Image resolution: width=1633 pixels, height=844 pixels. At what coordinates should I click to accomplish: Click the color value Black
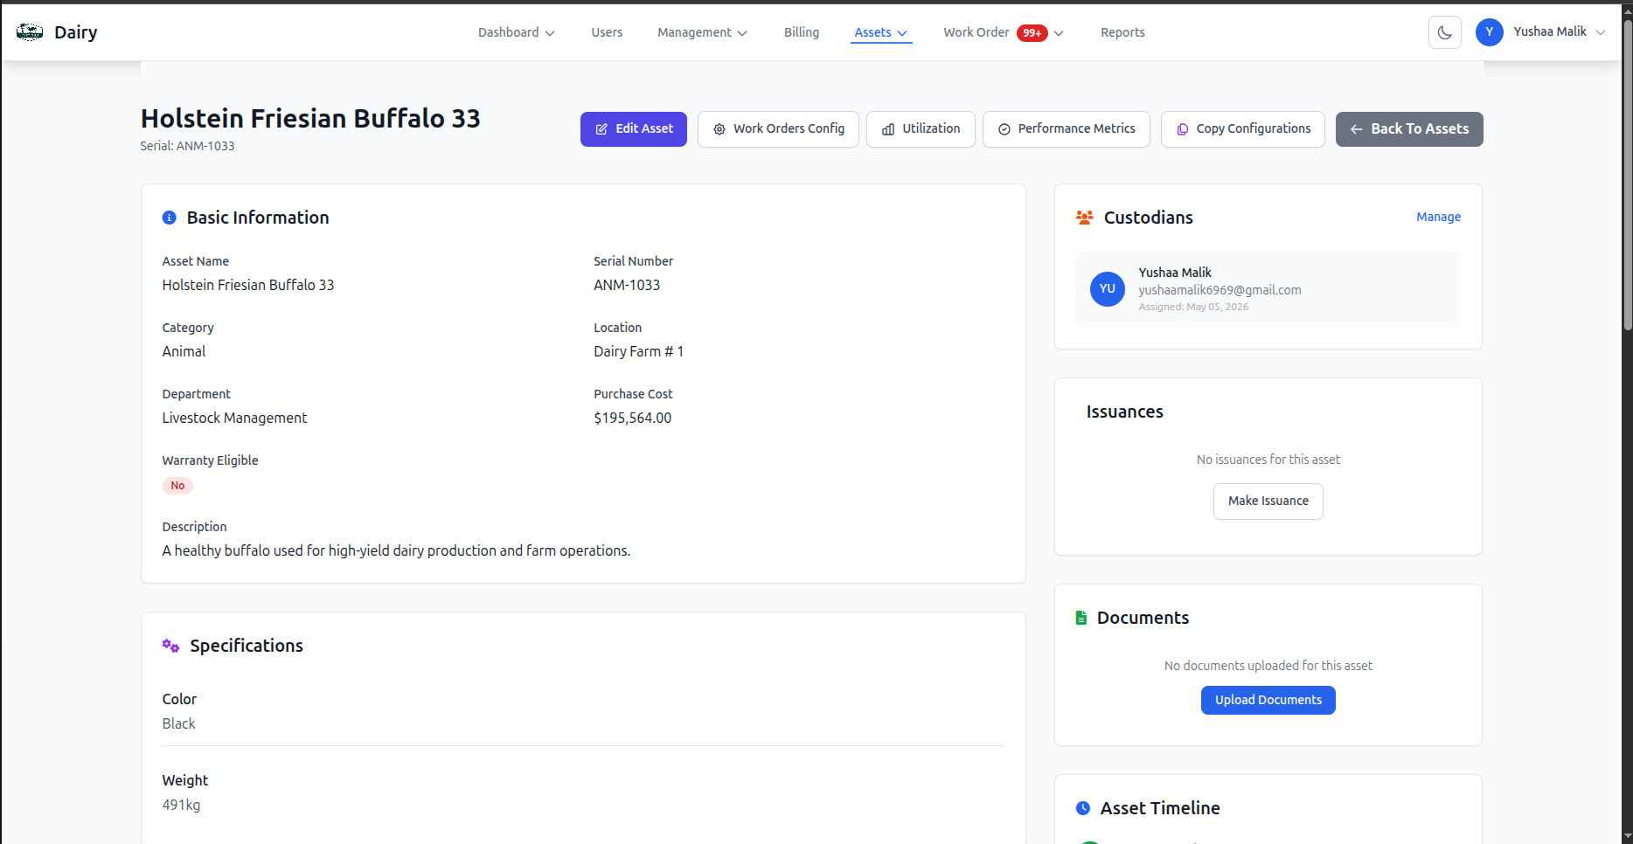pos(178,723)
